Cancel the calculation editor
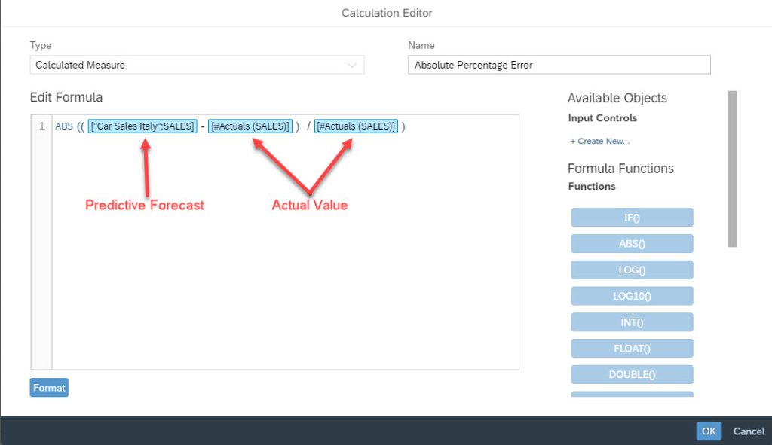 (x=749, y=431)
